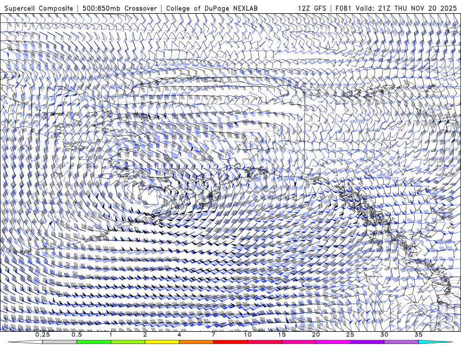The width and height of the screenshot is (461, 345).
Task: Select the crimson segment between 10 and 15
Action: coord(264,342)
